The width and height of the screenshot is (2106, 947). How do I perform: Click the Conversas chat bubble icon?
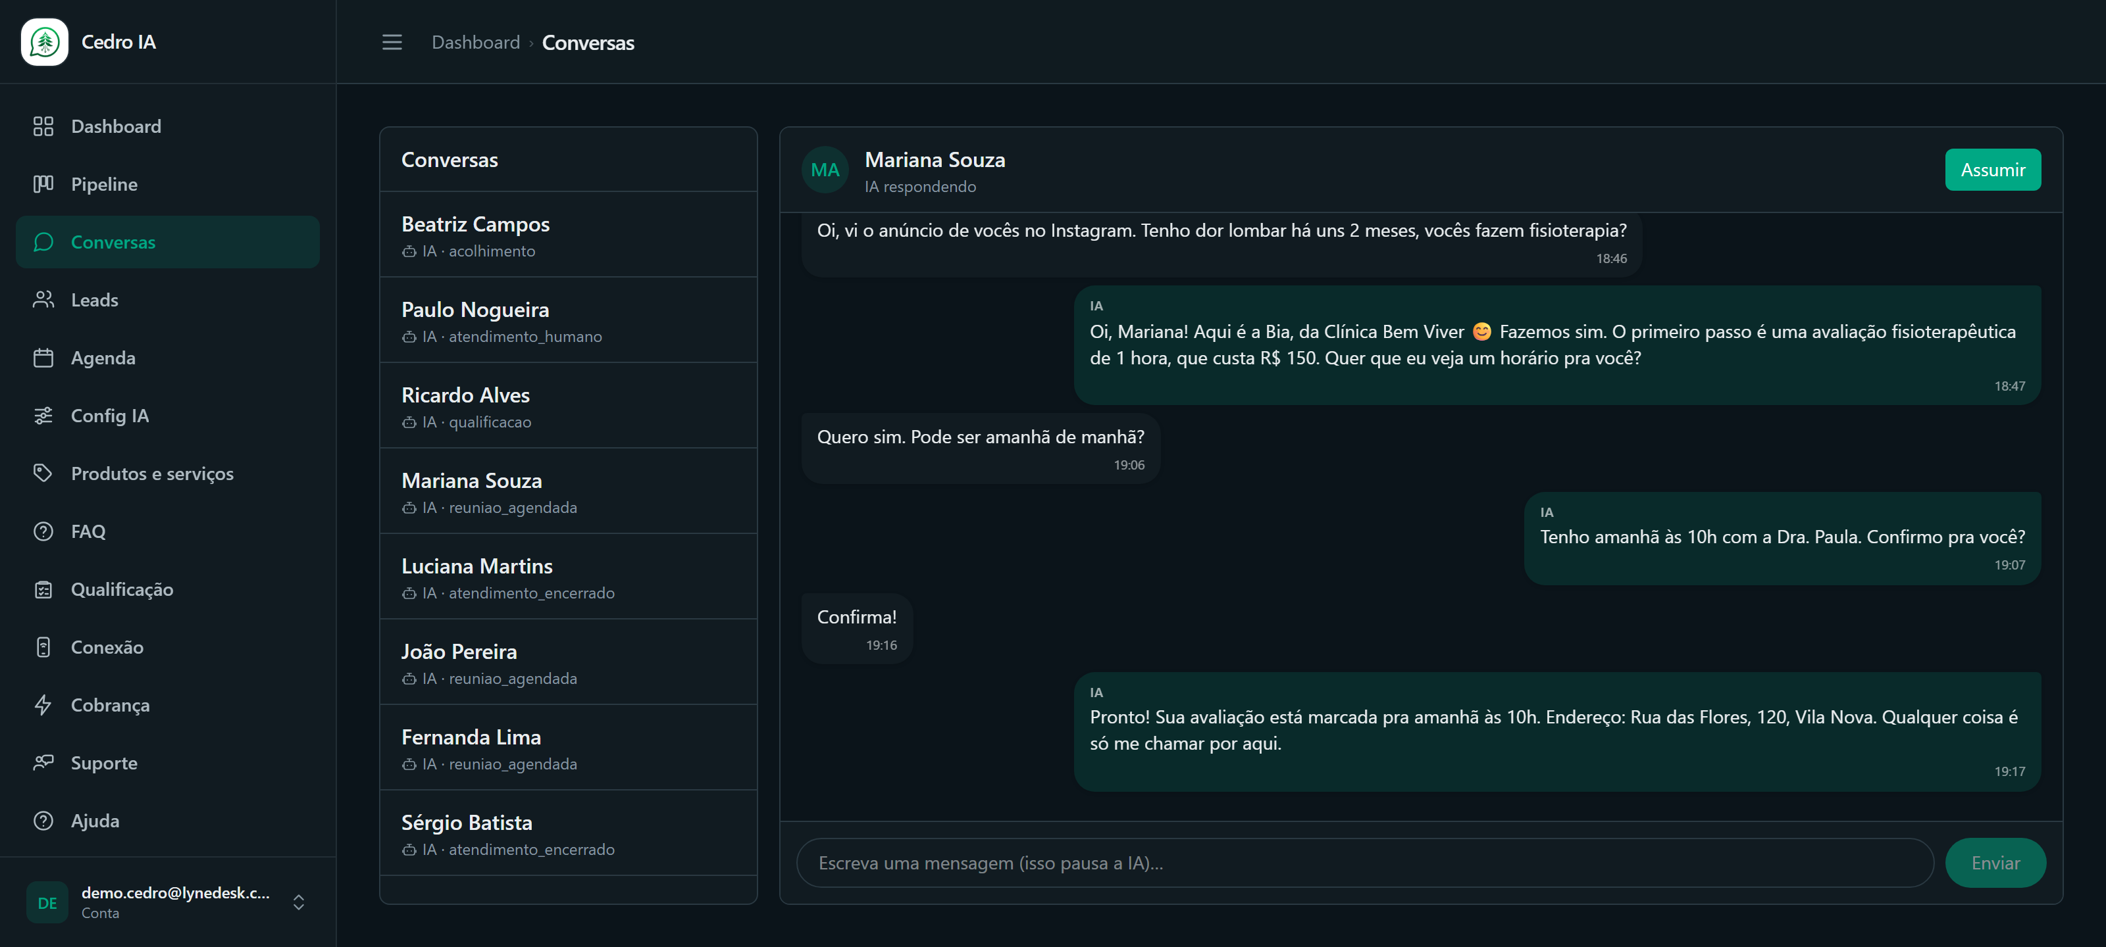click(x=43, y=242)
